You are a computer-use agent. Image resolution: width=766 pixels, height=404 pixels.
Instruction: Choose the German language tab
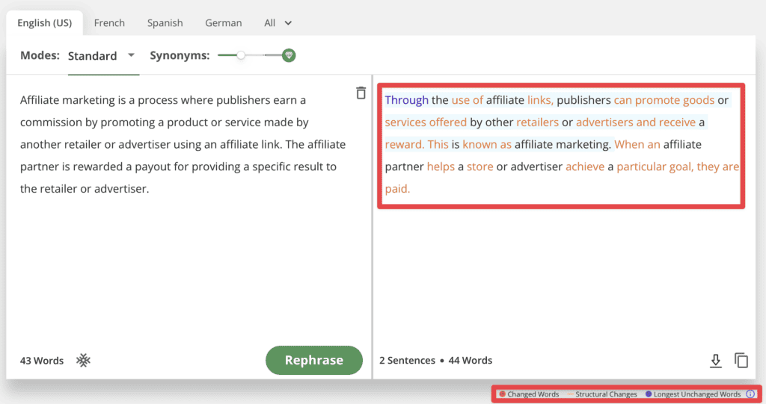223,23
